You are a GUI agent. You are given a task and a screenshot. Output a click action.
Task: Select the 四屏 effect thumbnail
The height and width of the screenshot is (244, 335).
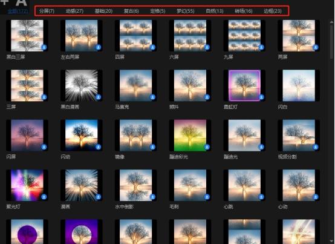click(x=135, y=36)
